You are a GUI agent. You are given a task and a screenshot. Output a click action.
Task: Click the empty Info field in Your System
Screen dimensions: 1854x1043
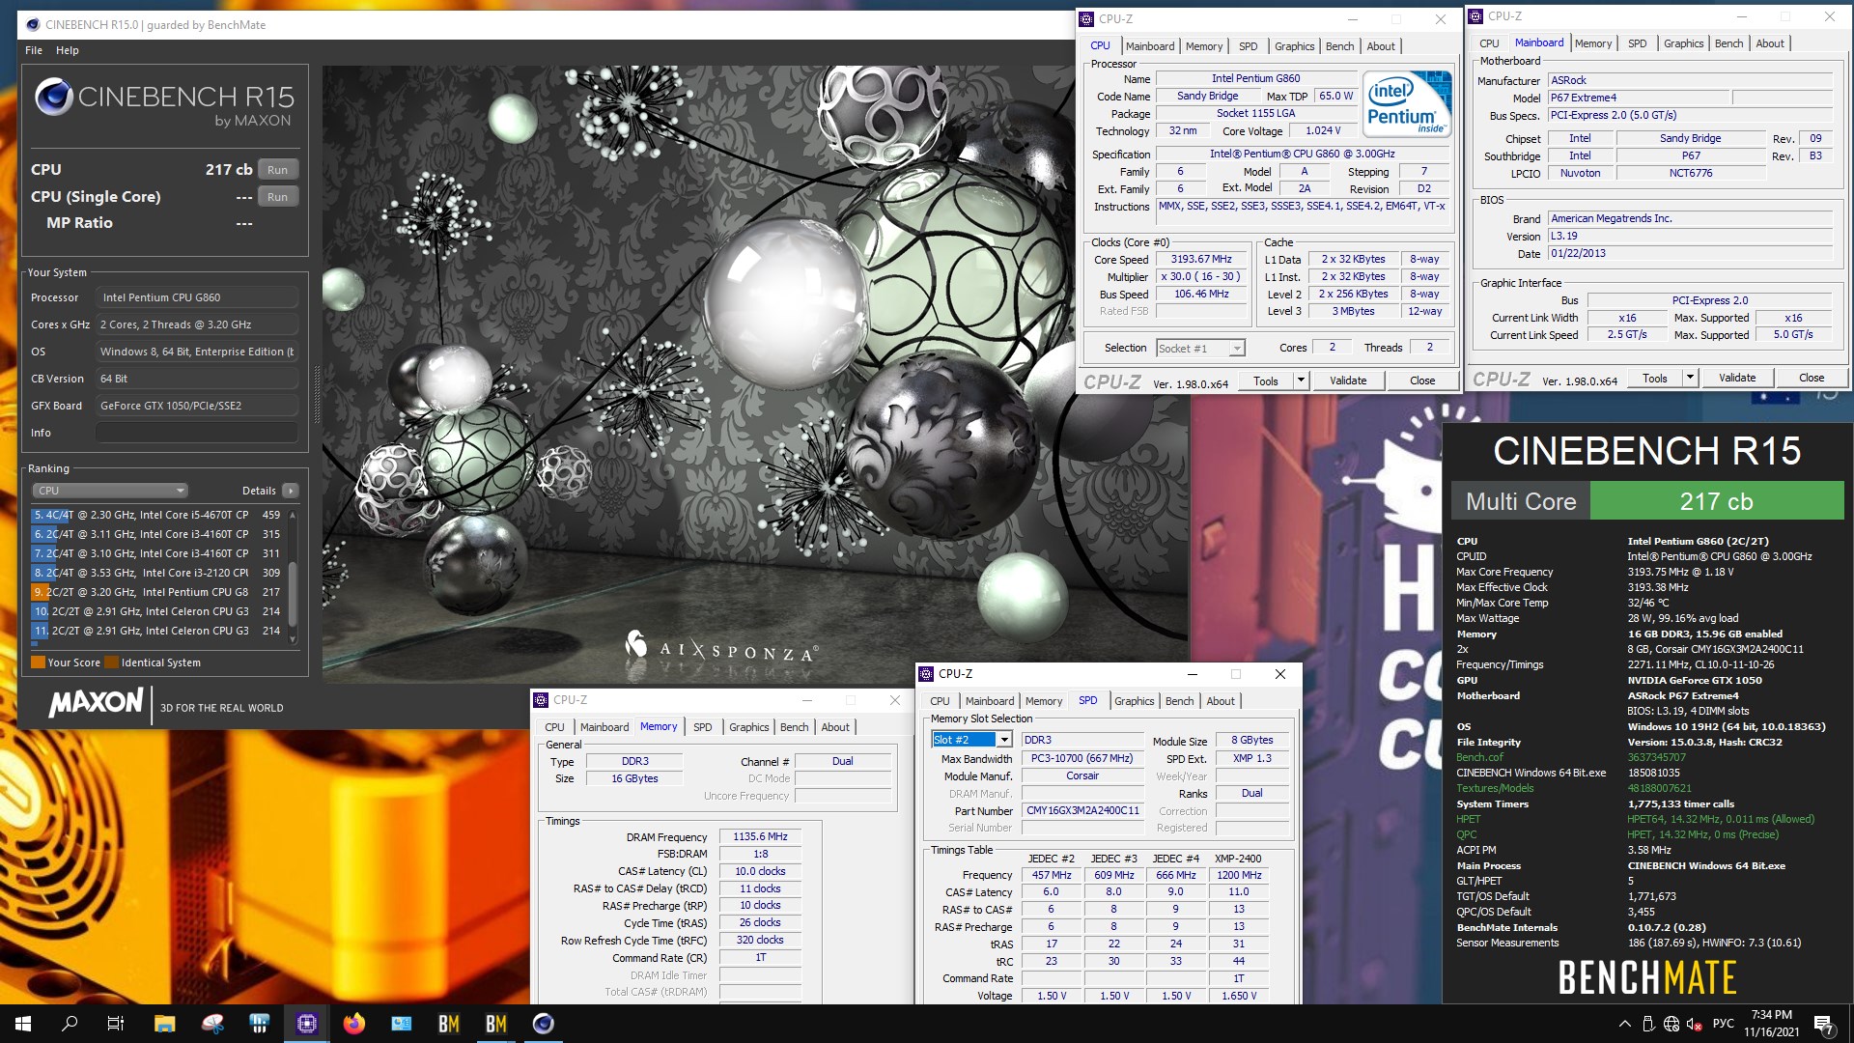(197, 433)
